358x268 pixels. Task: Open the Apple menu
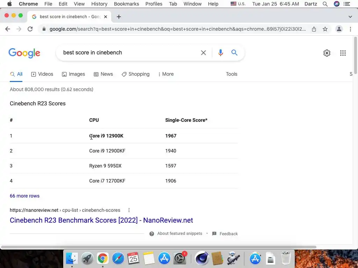9,4
